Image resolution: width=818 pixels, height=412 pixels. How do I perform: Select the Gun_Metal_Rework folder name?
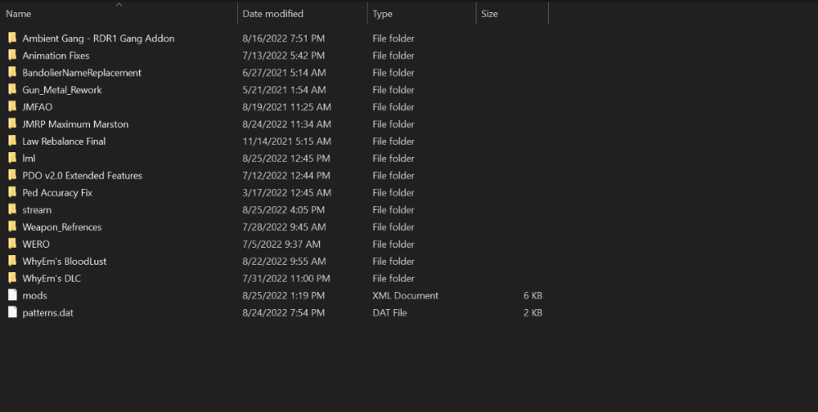[x=62, y=90]
